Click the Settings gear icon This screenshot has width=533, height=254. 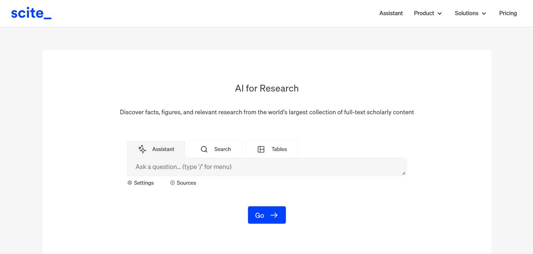pyautogui.click(x=130, y=183)
